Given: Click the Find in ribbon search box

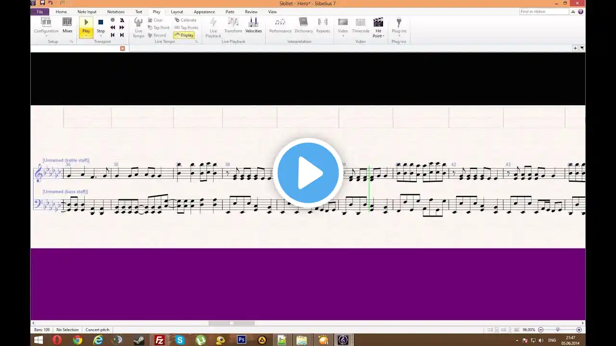Looking at the screenshot, I should pos(544,12).
